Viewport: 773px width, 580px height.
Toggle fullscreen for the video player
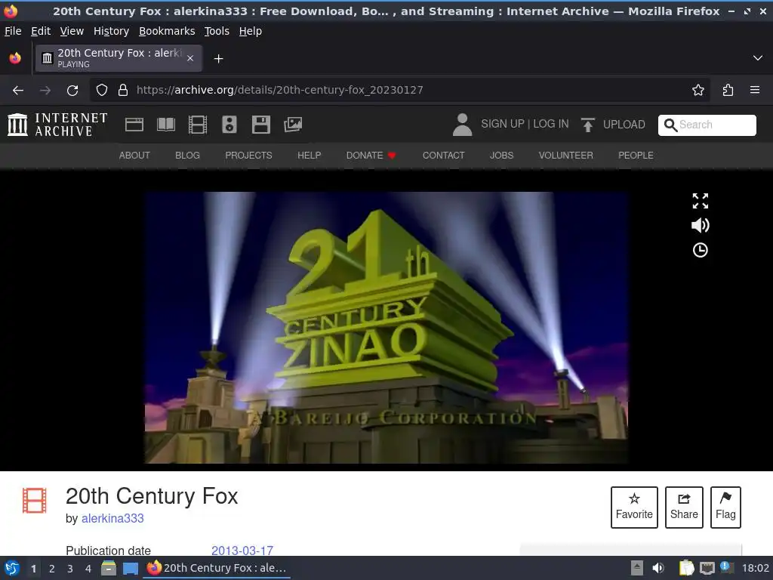[700, 201]
